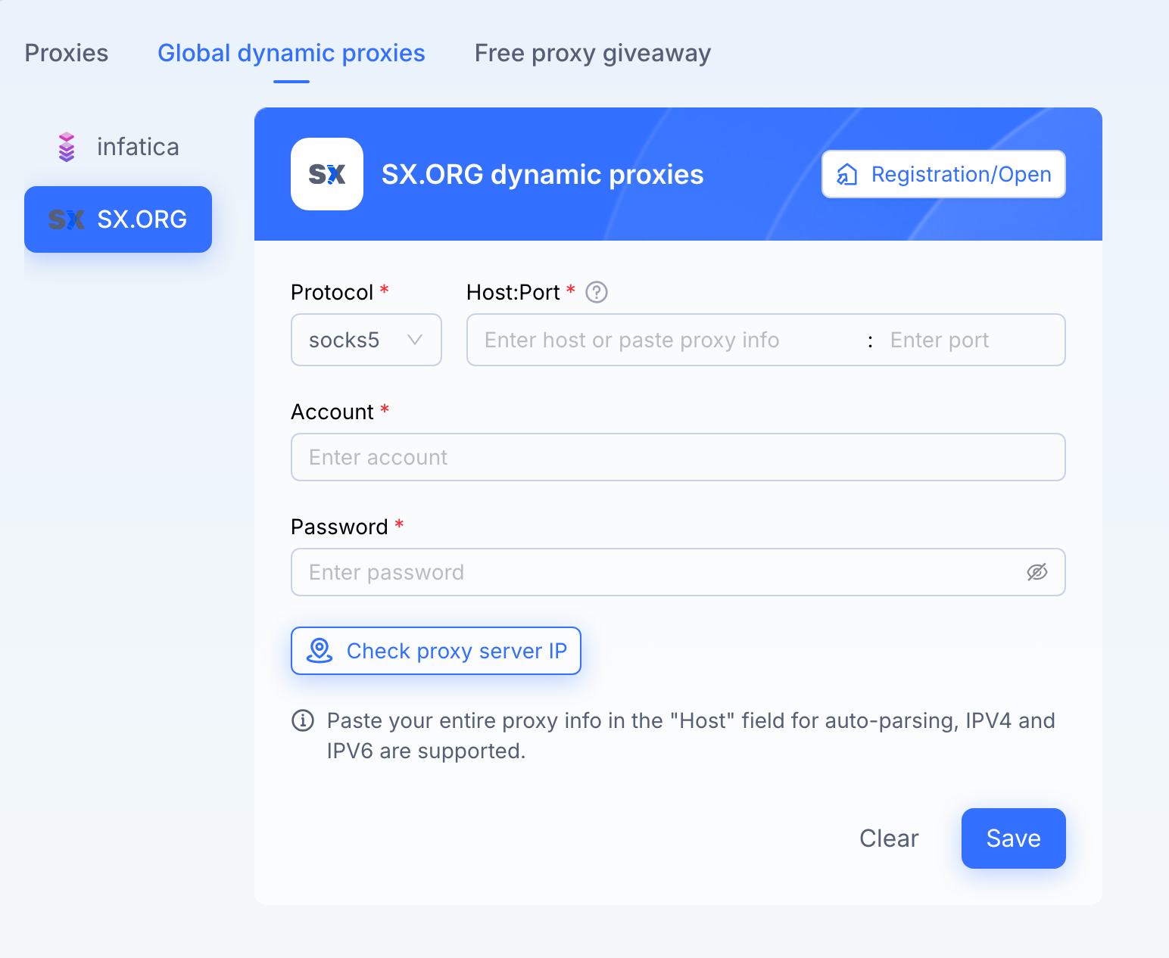Switch to the Proxies tab
The height and width of the screenshot is (958, 1169).
pos(67,53)
